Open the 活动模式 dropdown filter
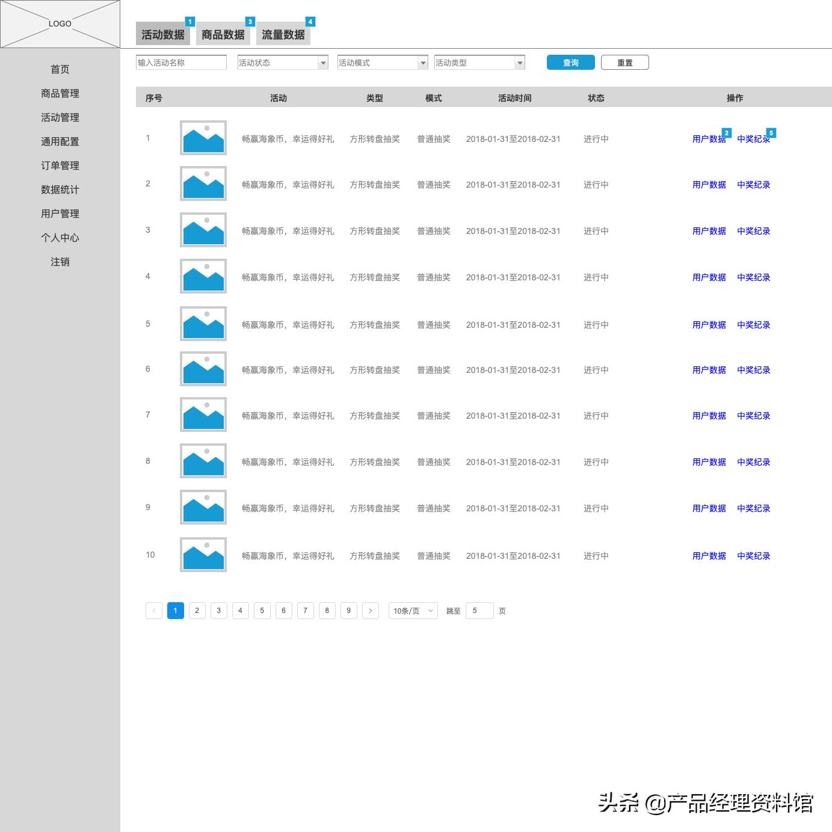Image resolution: width=832 pixels, height=832 pixels. 381,62
